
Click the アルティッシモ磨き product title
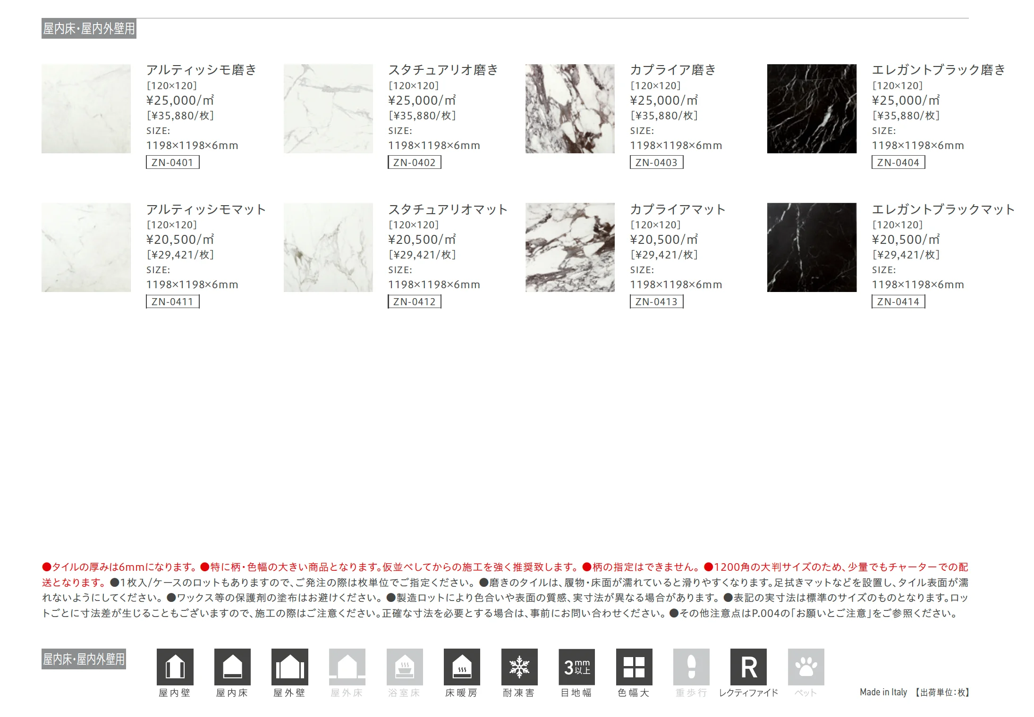[201, 70]
